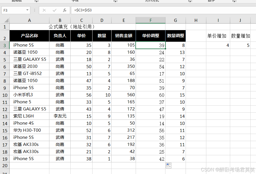The width and height of the screenshot is (256, 174).
Task: Select the adjusted price cell 25 in row 18
Action: coord(150,152)
